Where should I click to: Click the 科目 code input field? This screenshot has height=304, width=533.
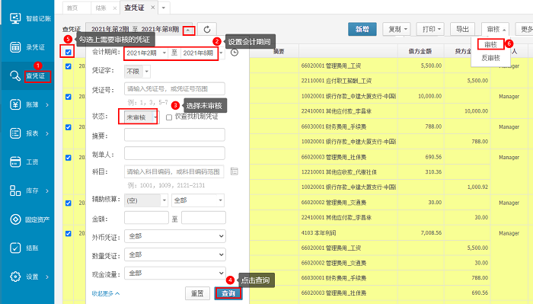[x=174, y=171]
